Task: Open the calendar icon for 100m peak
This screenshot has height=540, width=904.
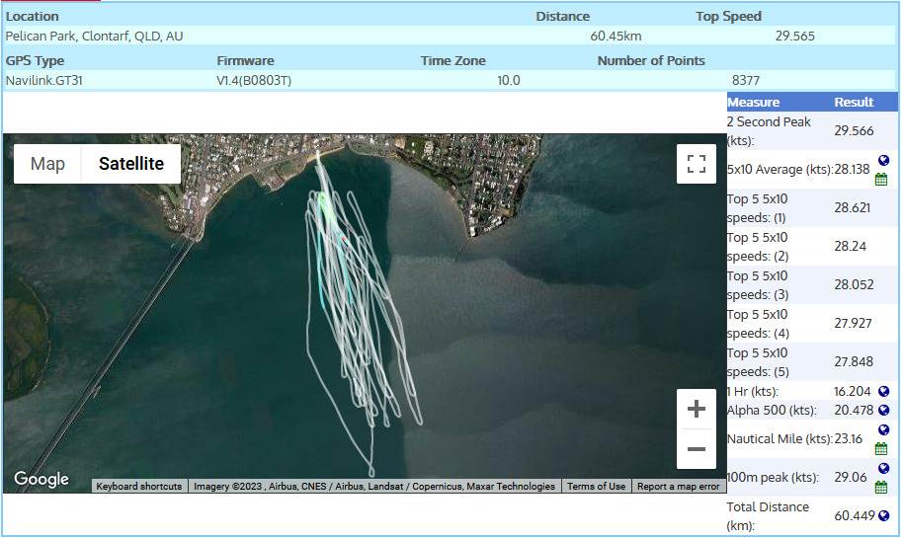Action: pos(880,488)
